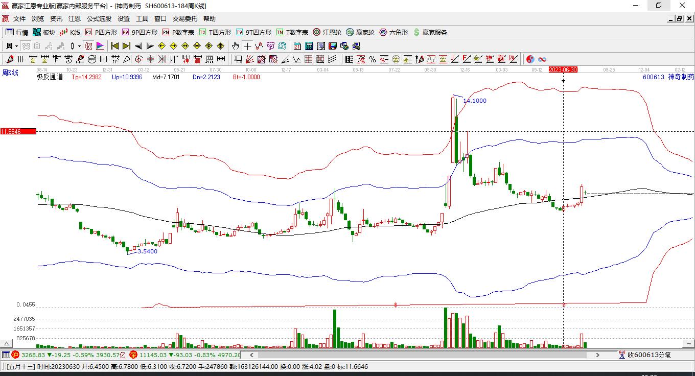This screenshot has width=695, height=376.
Task: Open the calendar icon showing 21
Action: (x=297, y=46)
